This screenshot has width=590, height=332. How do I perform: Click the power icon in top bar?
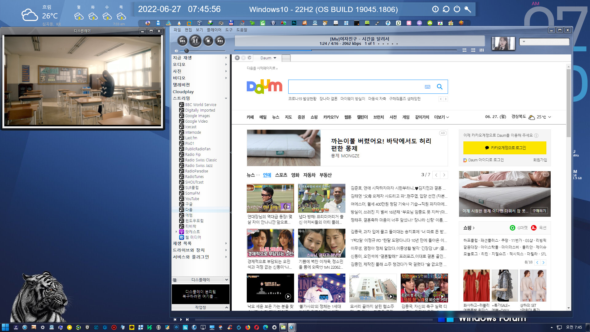point(457,9)
